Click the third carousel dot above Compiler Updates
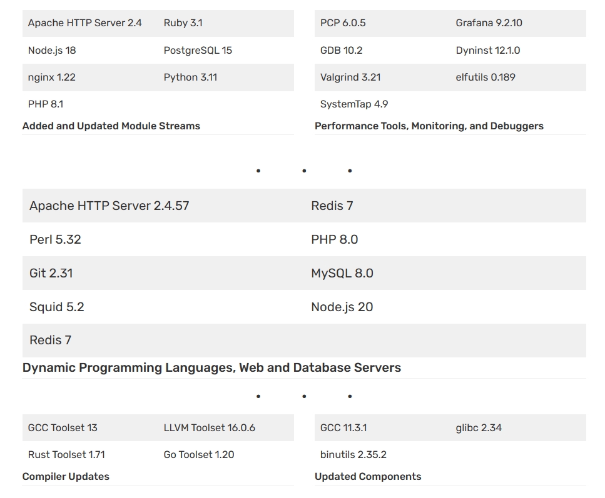The image size is (605, 498). point(350,396)
